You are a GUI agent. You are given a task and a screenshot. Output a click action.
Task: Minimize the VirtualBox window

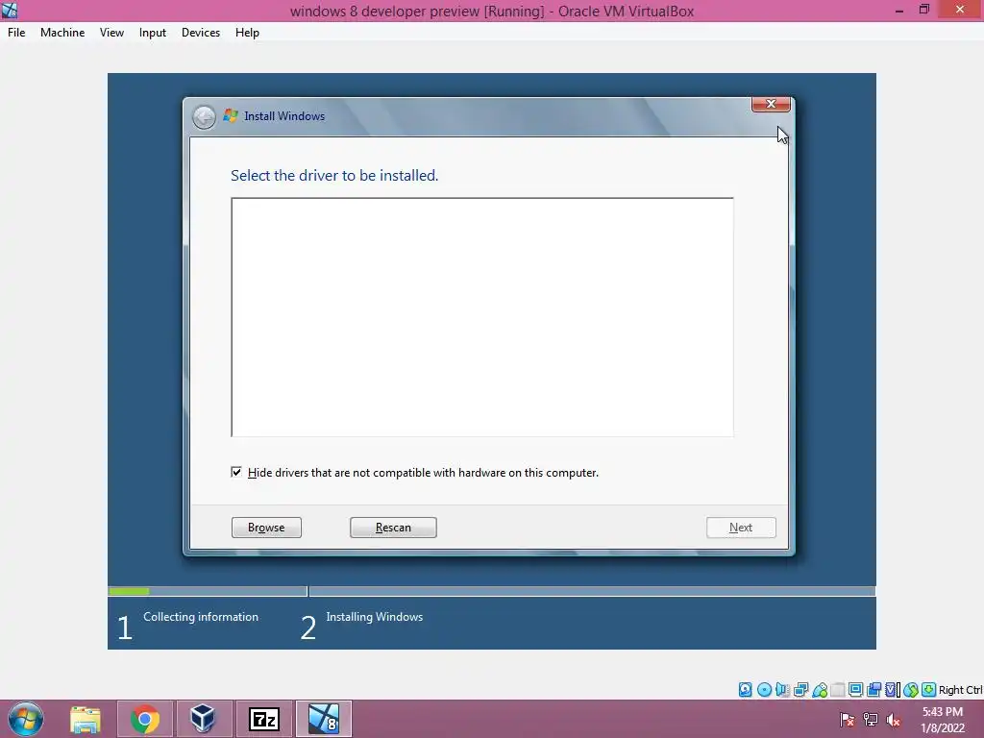click(899, 10)
